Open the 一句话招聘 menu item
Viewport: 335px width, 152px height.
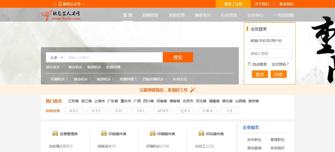click(283, 15)
